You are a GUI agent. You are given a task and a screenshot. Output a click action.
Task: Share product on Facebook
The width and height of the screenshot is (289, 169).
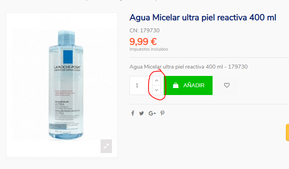tap(133, 113)
